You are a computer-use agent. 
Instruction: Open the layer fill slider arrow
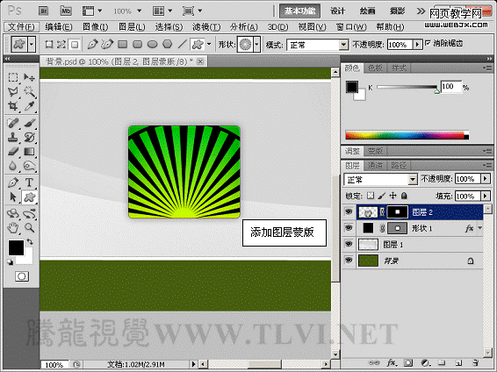[486, 196]
